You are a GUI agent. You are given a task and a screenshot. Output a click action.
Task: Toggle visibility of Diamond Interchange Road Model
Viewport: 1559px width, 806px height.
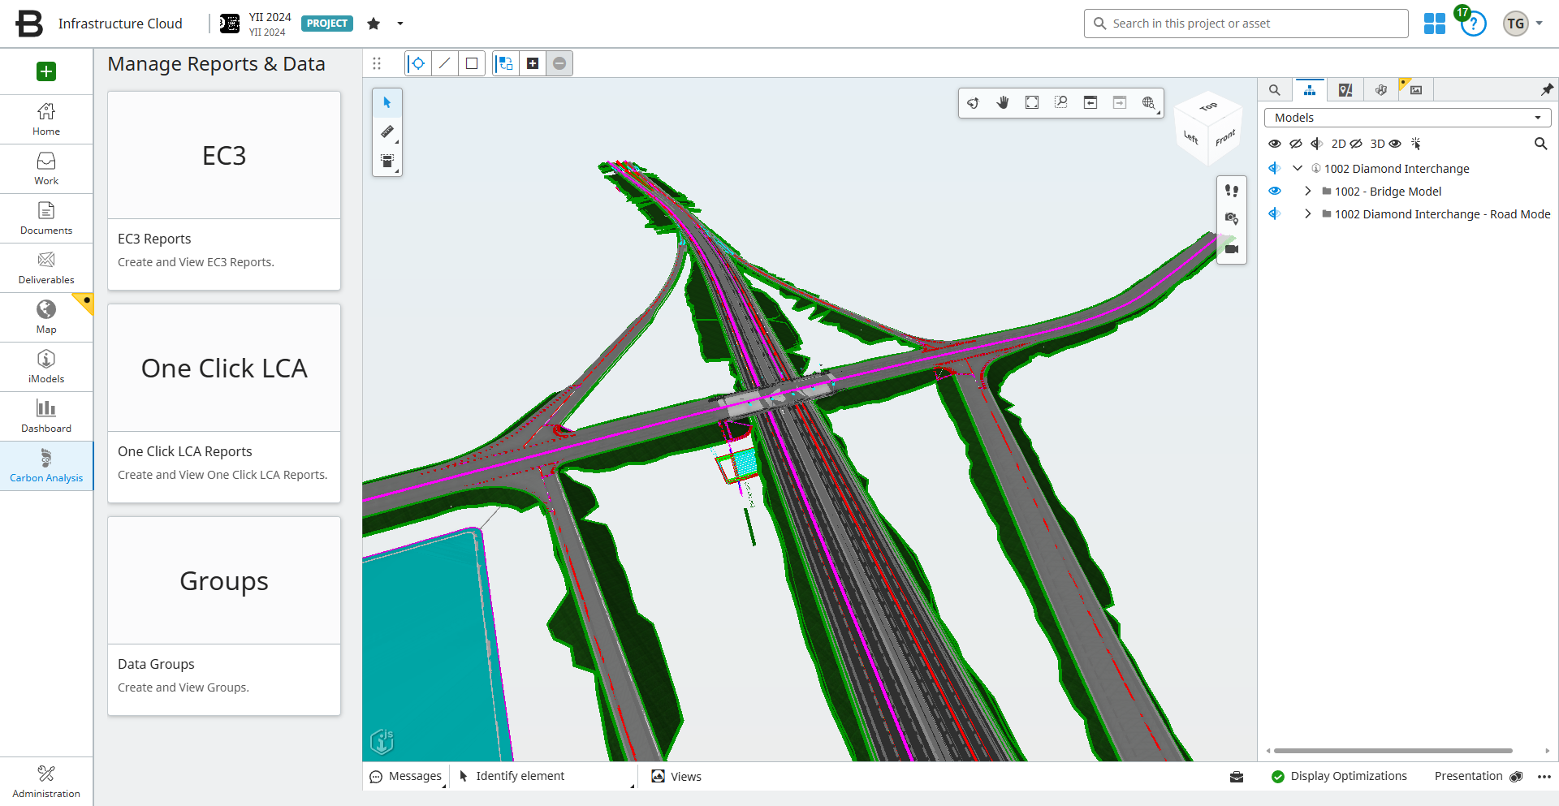coord(1275,214)
